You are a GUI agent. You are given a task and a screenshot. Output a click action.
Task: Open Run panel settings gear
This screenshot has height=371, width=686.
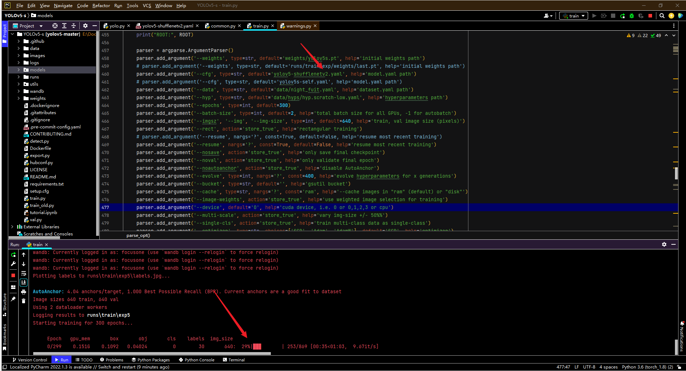664,244
